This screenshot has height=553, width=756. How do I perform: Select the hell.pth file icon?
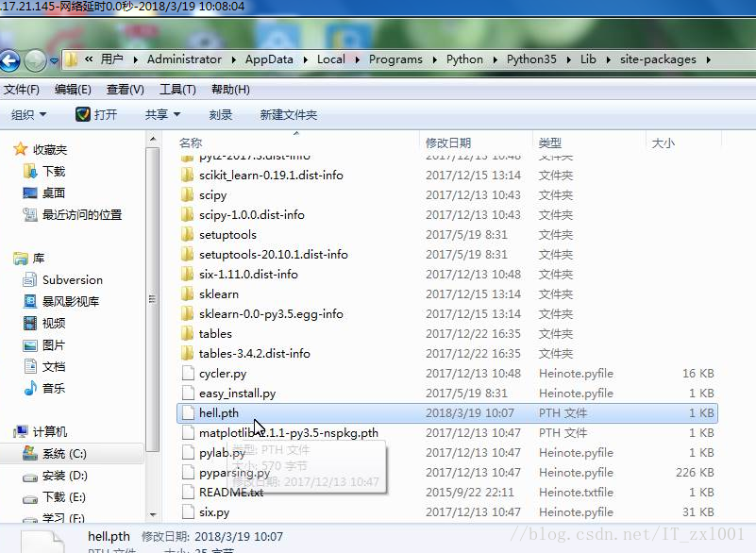188,412
